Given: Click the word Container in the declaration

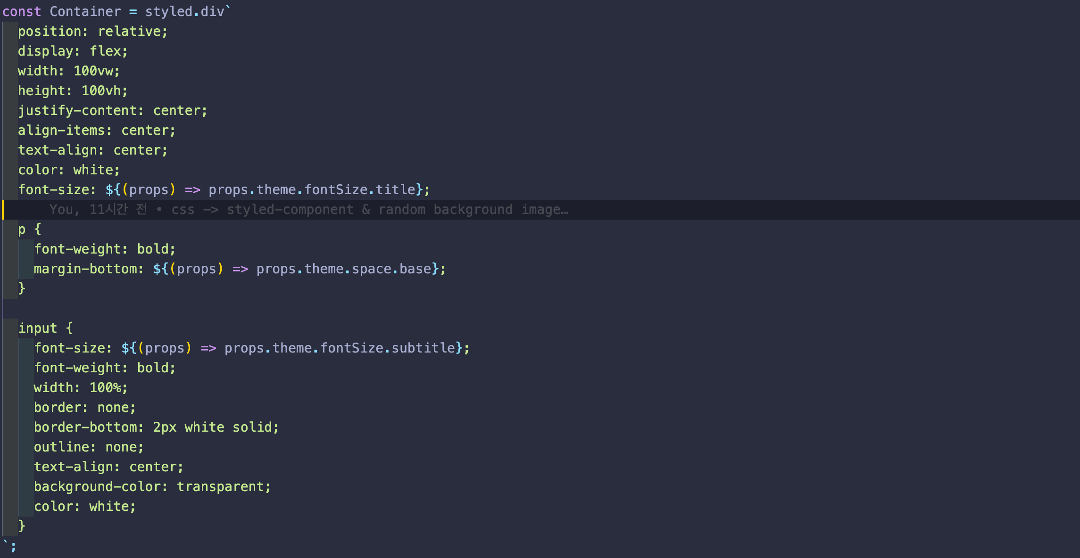Looking at the screenshot, I should pos(85,12).
